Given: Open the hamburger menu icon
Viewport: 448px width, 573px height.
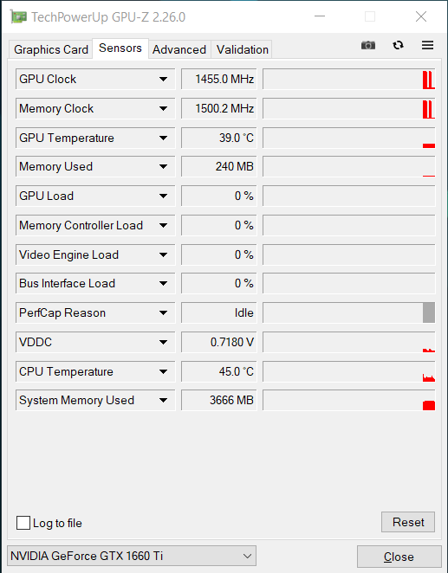Looking at the screenshot, I should point(427,45).
